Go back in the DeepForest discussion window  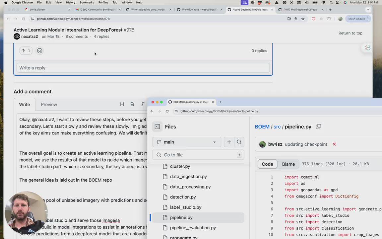pyautogui.click(x=8, y=19)
